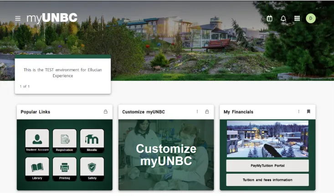Click the '1 of 1' announcement counter
This screenshot has height=196, width=334.
tap(25, 86)
